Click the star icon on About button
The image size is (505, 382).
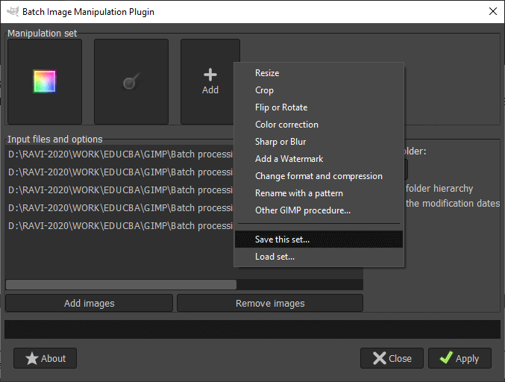[x=32, y=358]
